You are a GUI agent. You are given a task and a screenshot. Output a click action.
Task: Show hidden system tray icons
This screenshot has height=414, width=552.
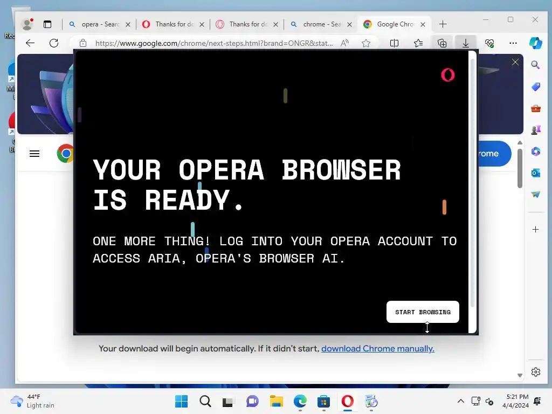coord(460,401)
